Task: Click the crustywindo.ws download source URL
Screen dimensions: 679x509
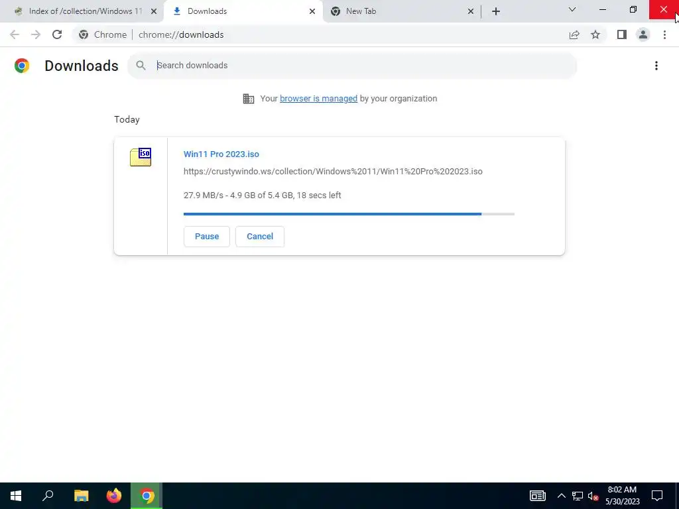Action: click(333, 172)
